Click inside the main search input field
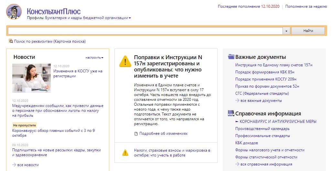 tap(145, 31)
